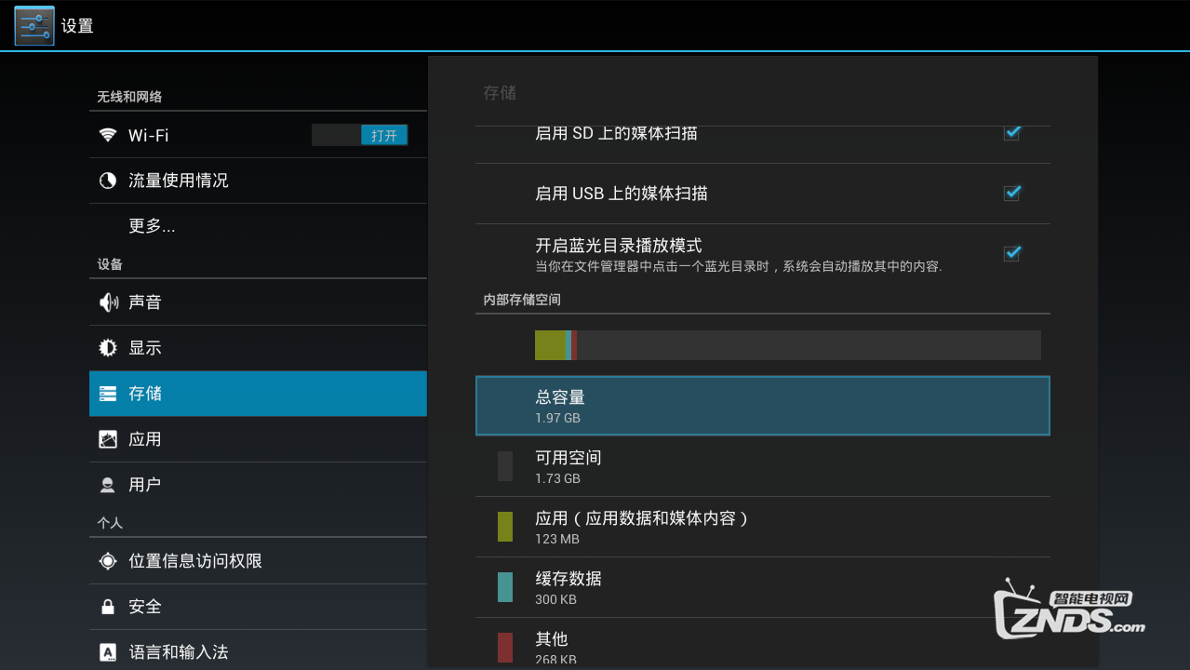The width and height of the screenshot is (1190, 670).
Task: Click the internal storage usage bar
Action: pyautogui.click(x=787, y=345)
